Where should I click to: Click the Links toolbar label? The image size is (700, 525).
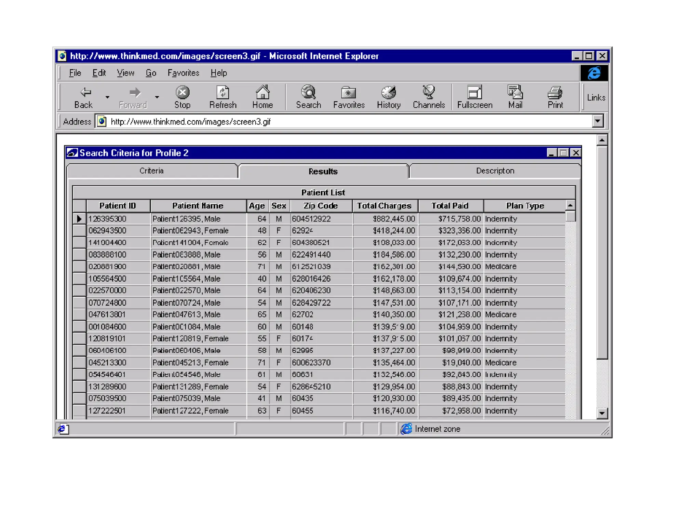(x=596, y=98)
